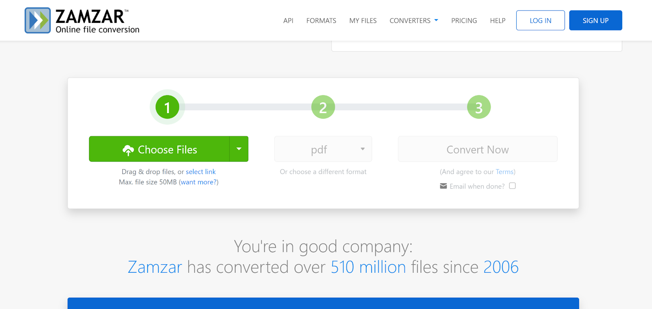Click 'You're in good company:' heading
The height and width of the screenshot is (309, 652).
click(x=323, y=246)
